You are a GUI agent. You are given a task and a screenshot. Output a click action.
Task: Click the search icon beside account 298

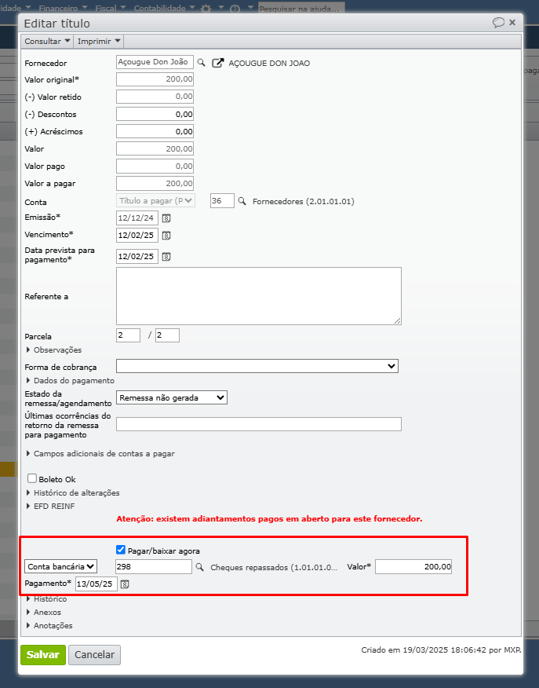coord(200,567)
